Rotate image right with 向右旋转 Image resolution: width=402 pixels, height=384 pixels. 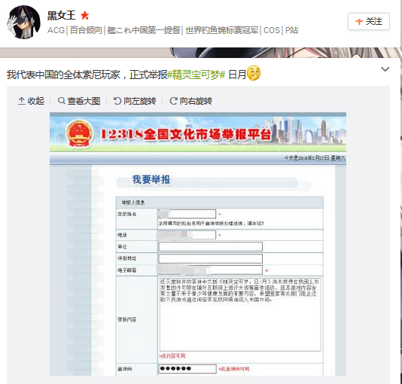pyautogui.click(x=190, y=101)
